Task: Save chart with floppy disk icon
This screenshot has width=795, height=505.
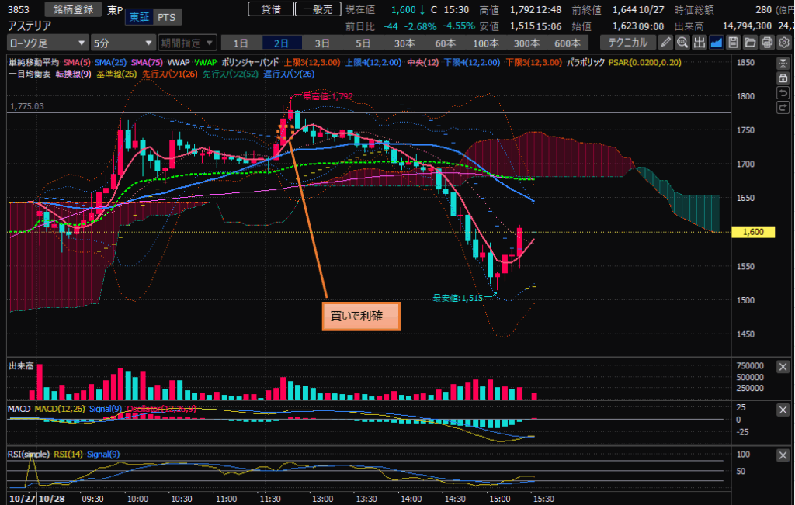Action: 733,42
